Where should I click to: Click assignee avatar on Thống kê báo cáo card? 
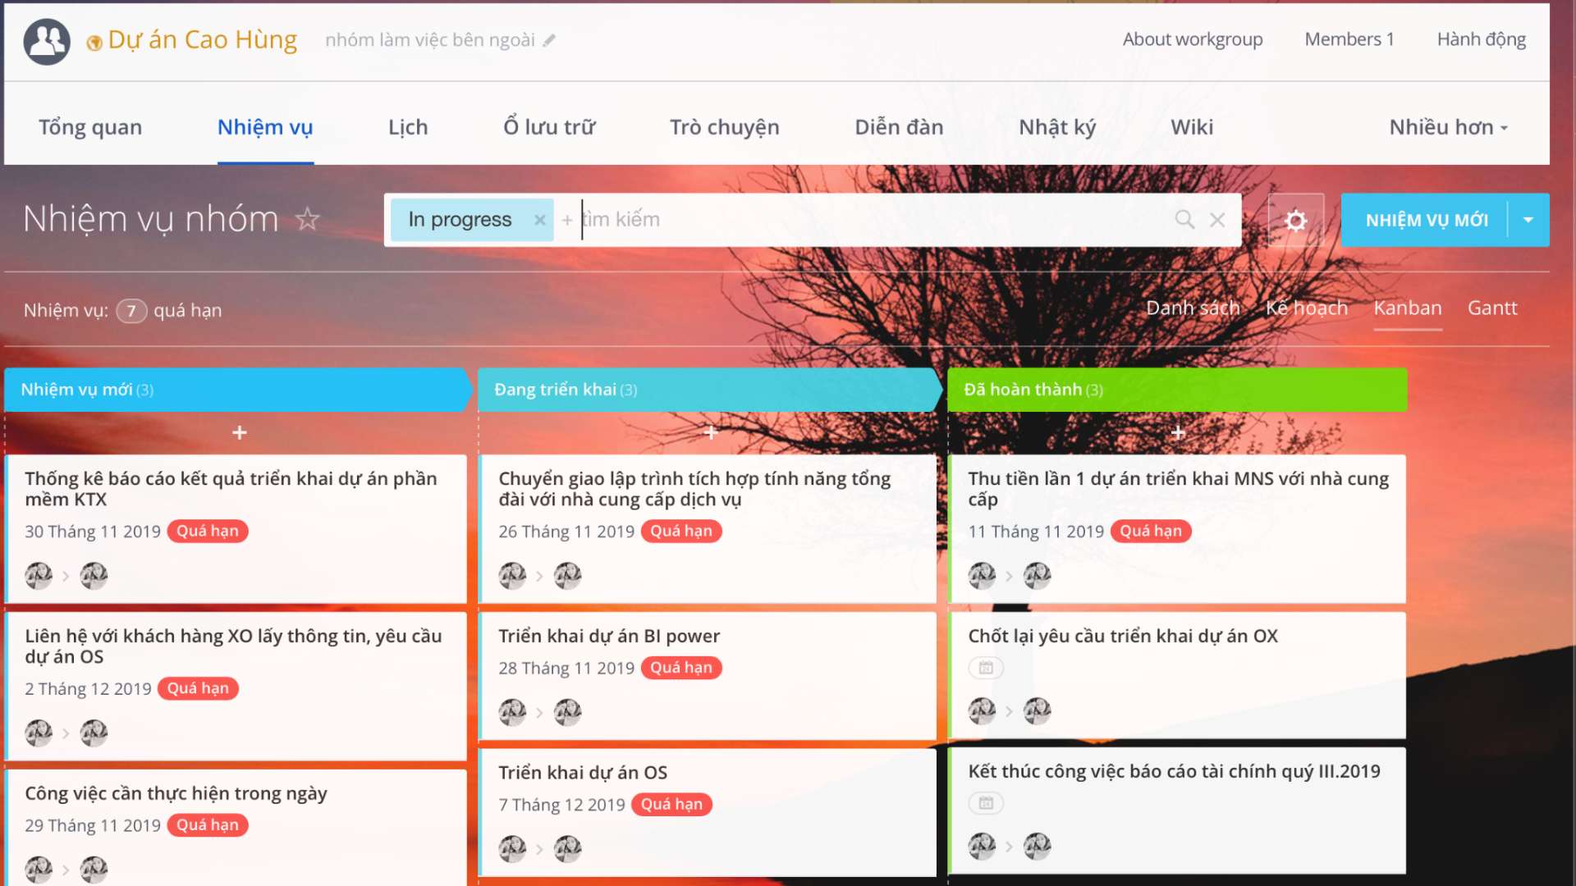pos(94,576)
